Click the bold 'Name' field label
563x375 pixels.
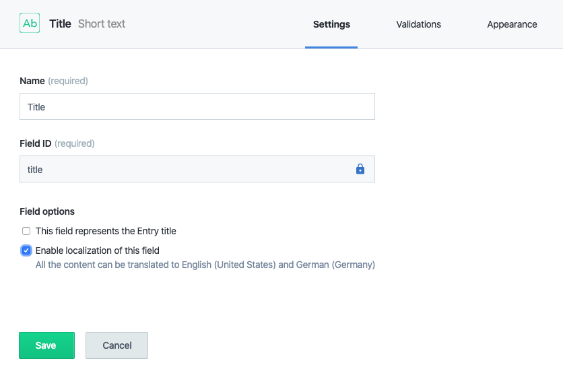coord(32,81)
